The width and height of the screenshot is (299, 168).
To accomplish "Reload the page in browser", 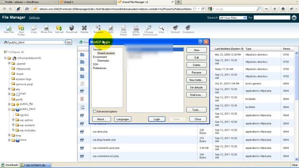I will [203, 9].
